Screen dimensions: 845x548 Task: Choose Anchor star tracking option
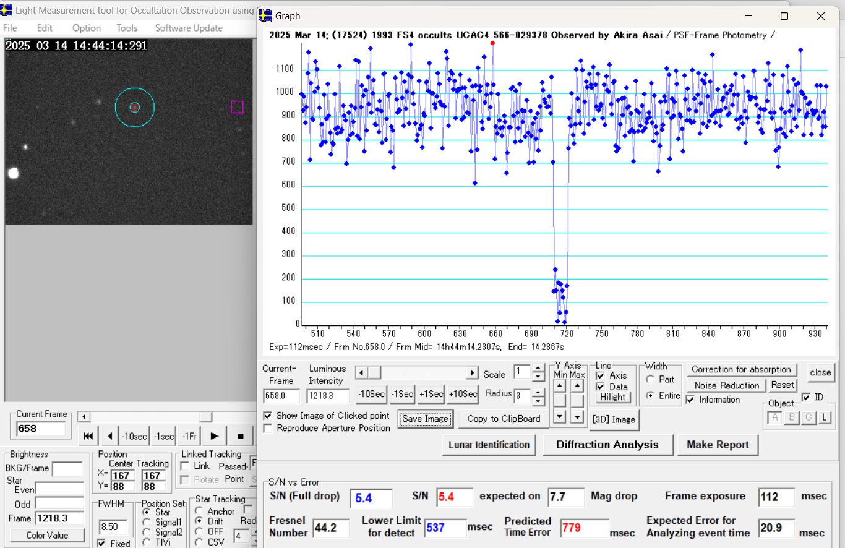point(199,511)
